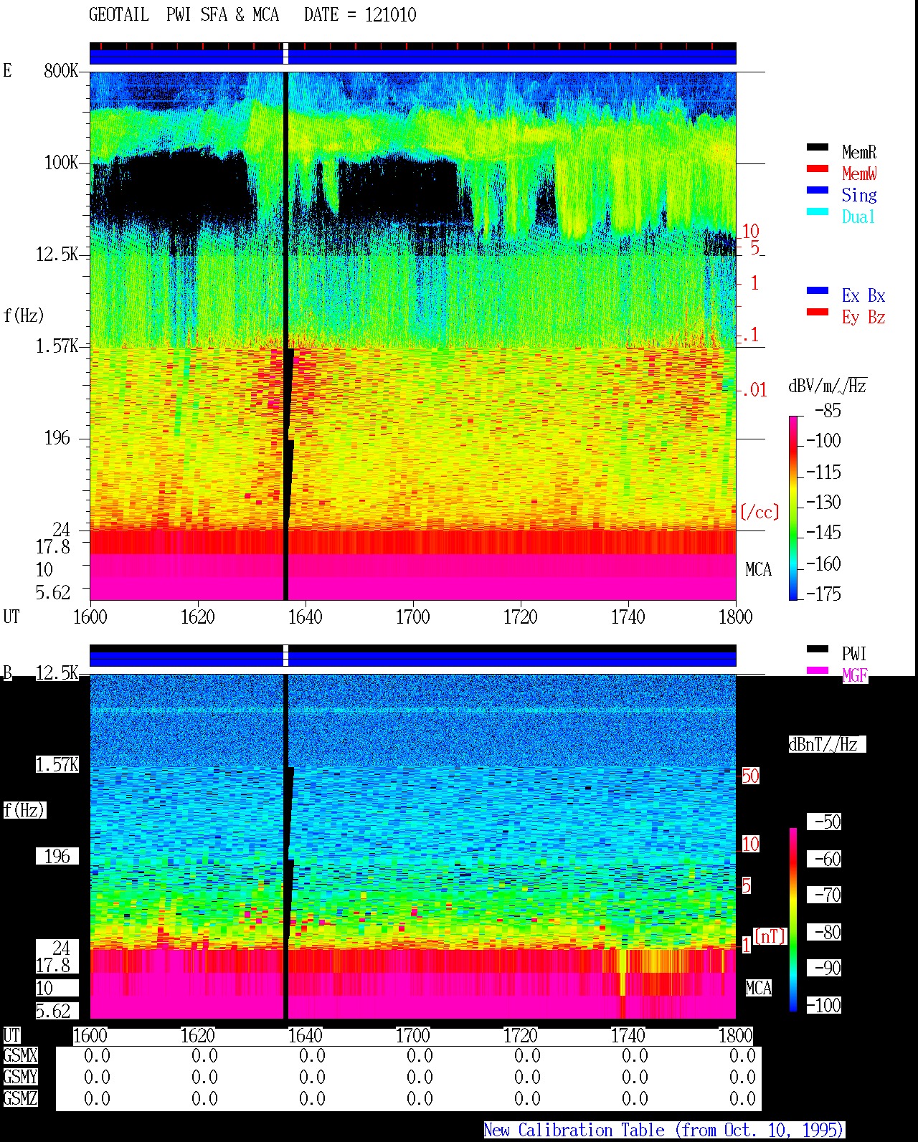This screenshot has height=1142, width=918.
Task: Click the cyan Dual legend swatch
Action: (818, 212)
